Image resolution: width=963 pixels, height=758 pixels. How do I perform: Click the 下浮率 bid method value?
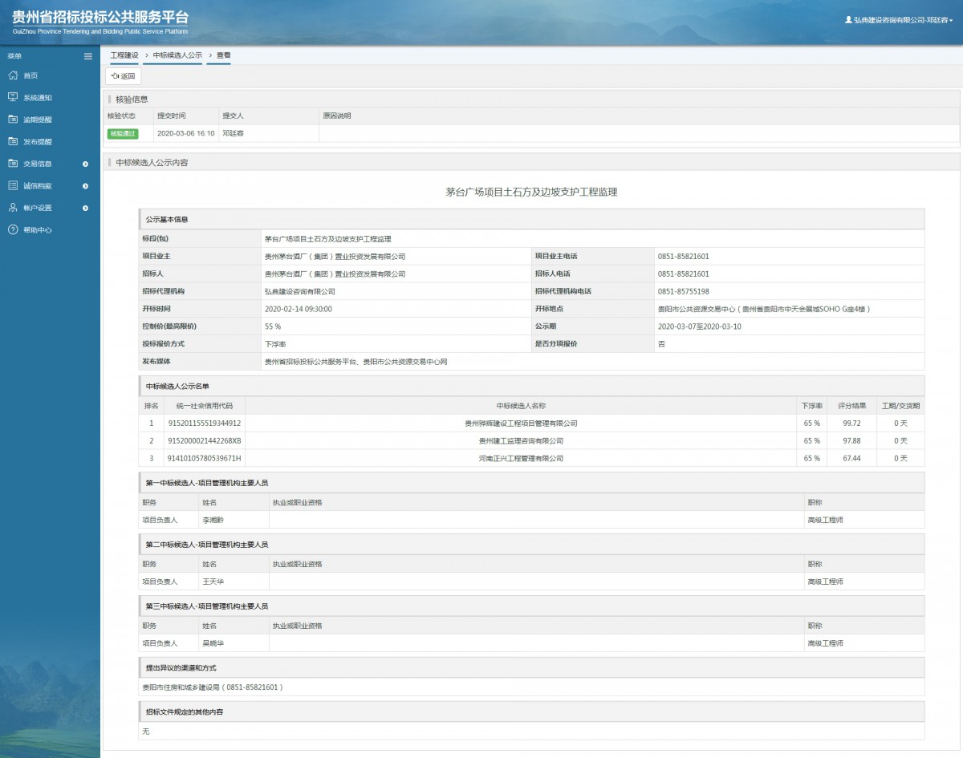pyautogui.click(x=275, y=344)
